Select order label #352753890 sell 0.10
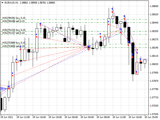This screenshot has width=160, height=120. 13,46
